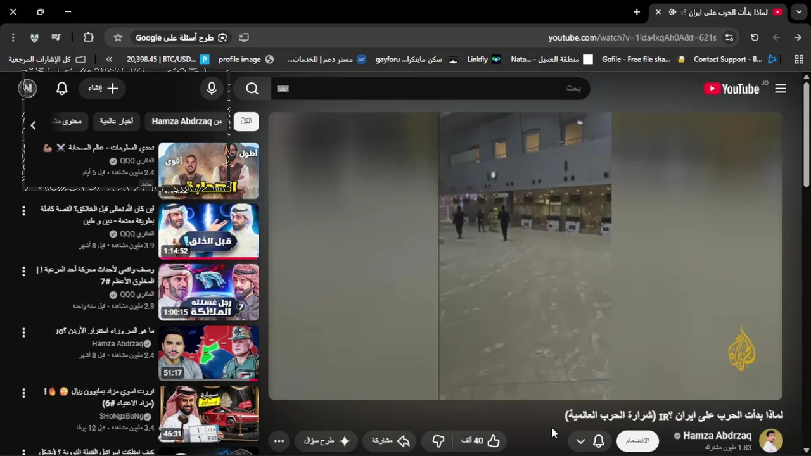Image resolution: width=811 pixels, height=456 pixels.
Task: Open YouTube notifications bell at top
Action: [x=61, y=89]
